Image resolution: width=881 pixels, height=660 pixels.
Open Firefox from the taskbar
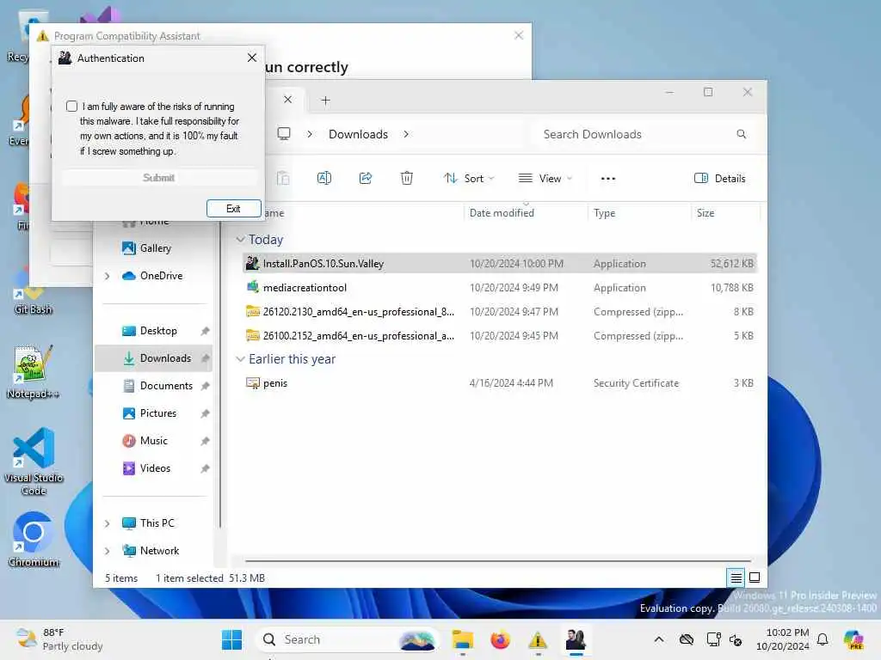tap(500, 639)
